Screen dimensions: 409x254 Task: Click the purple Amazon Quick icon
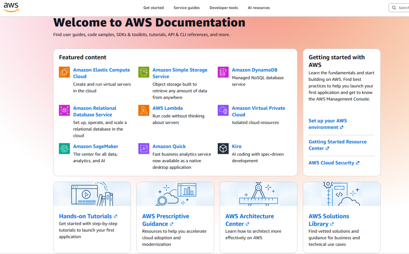[x=144, y=149]
